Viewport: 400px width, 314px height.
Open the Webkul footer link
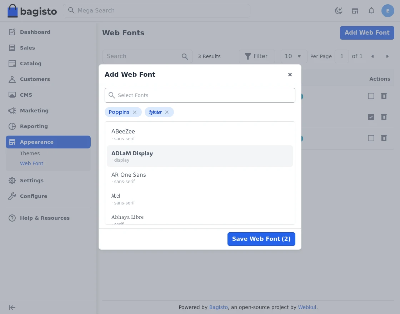(307, 307)
